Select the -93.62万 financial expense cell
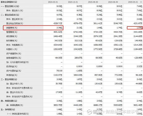143x116 pixels. pyautogui.click(x=99, y=41)
